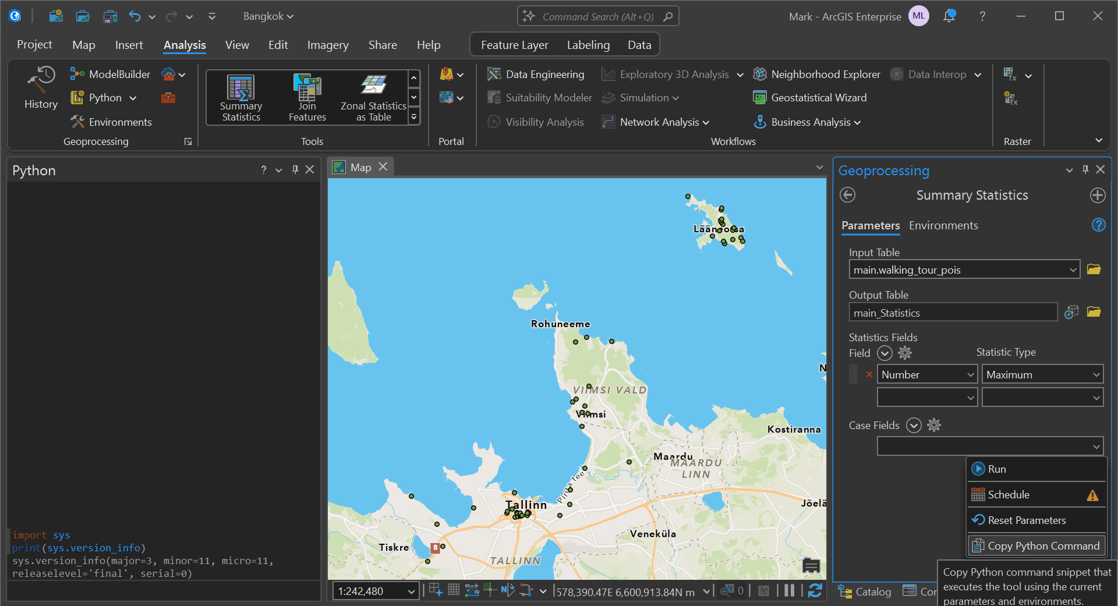The image size is (1118, 606).
Task: Open Statistics Fields gear settings
Action: 904,353
